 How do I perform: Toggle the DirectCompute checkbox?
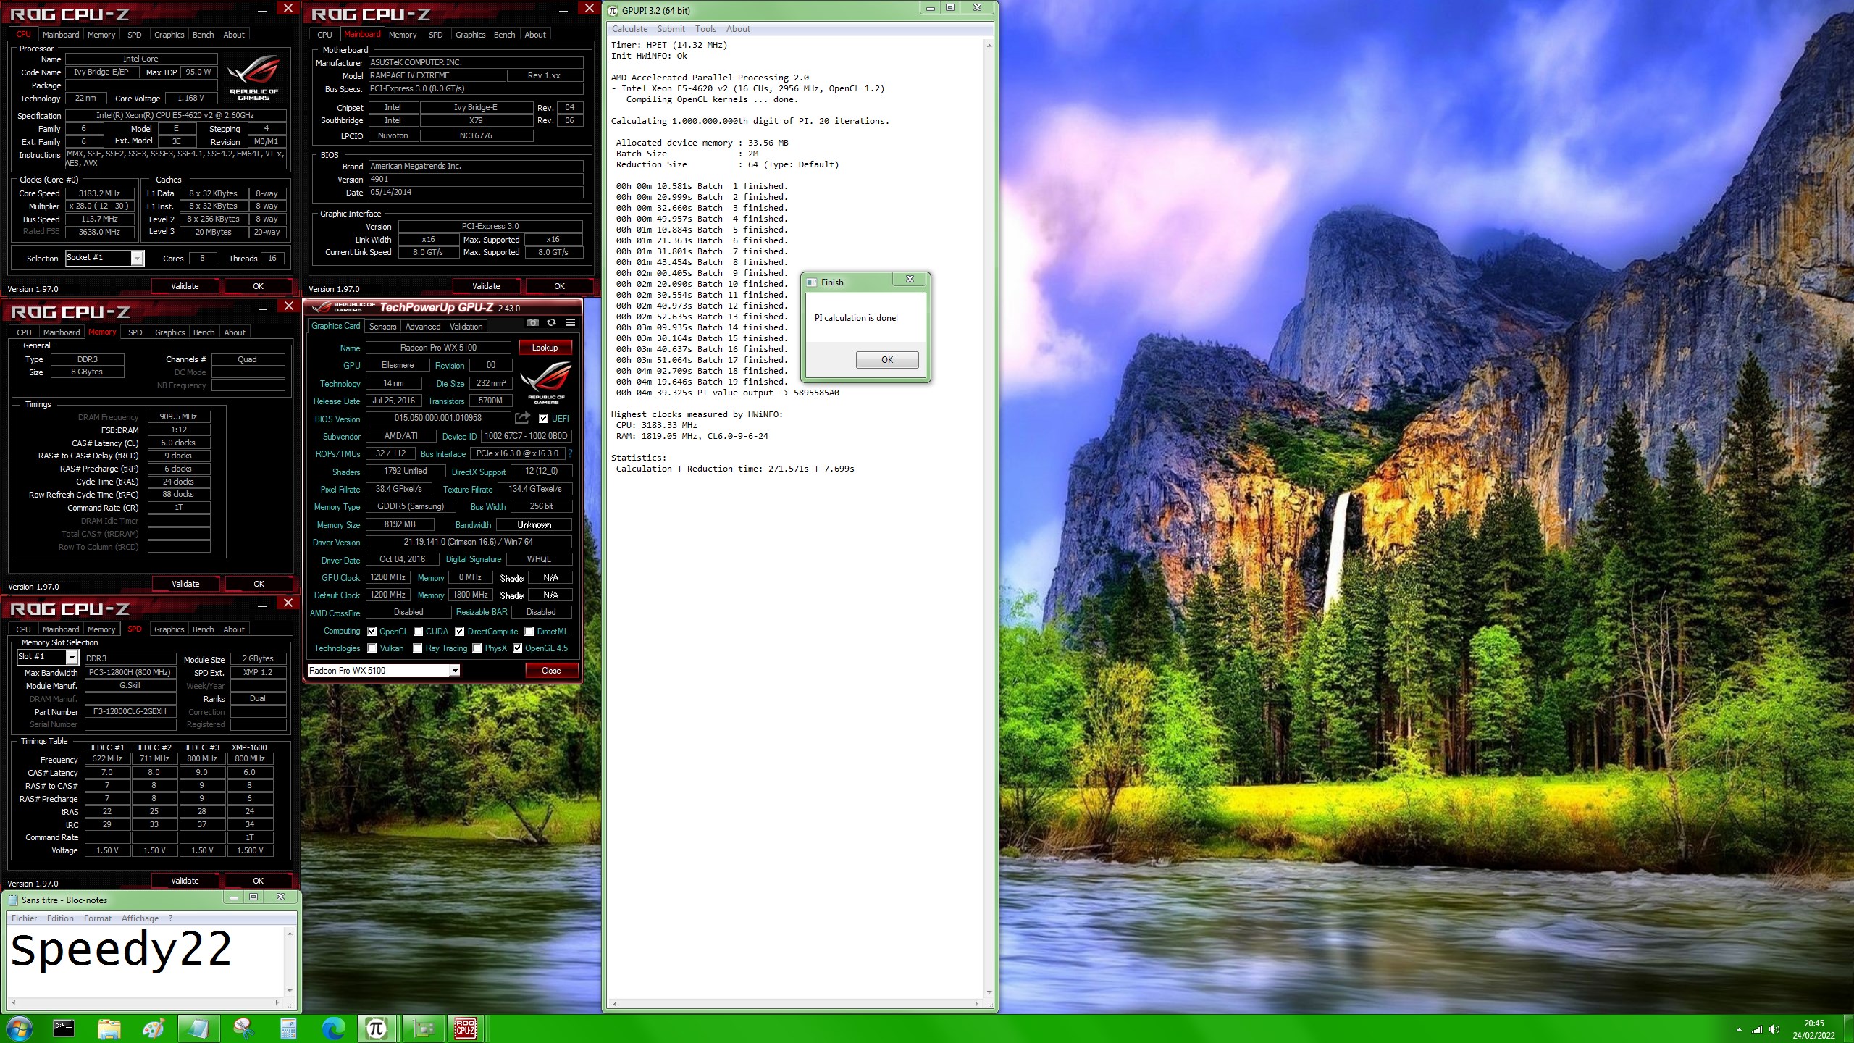pos(459,631)
